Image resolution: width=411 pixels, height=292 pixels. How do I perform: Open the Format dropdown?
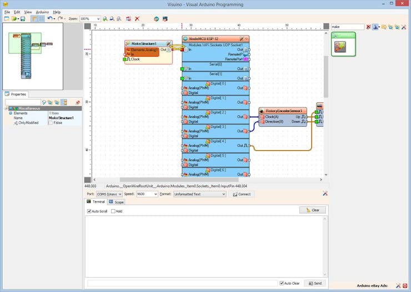point(223,194)
